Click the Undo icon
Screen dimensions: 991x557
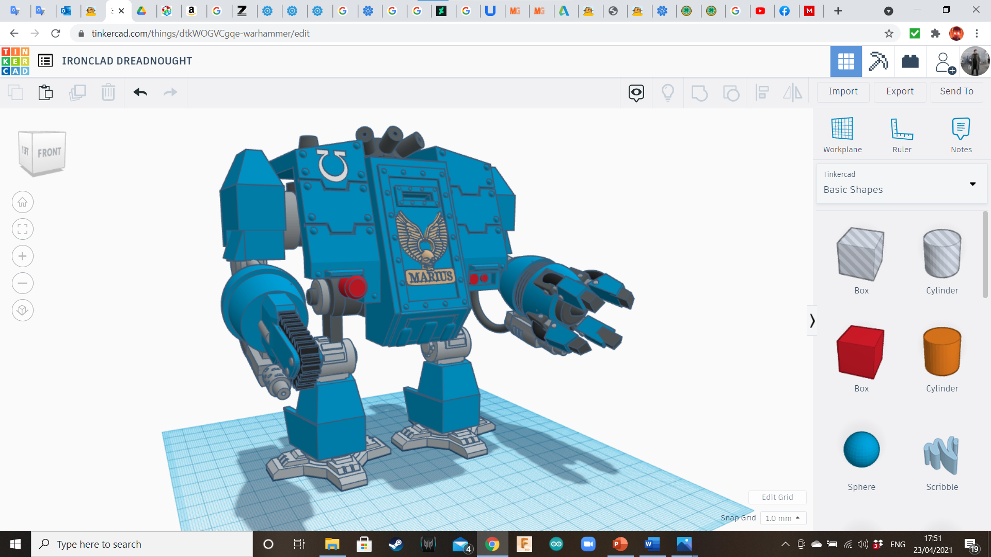139,92
